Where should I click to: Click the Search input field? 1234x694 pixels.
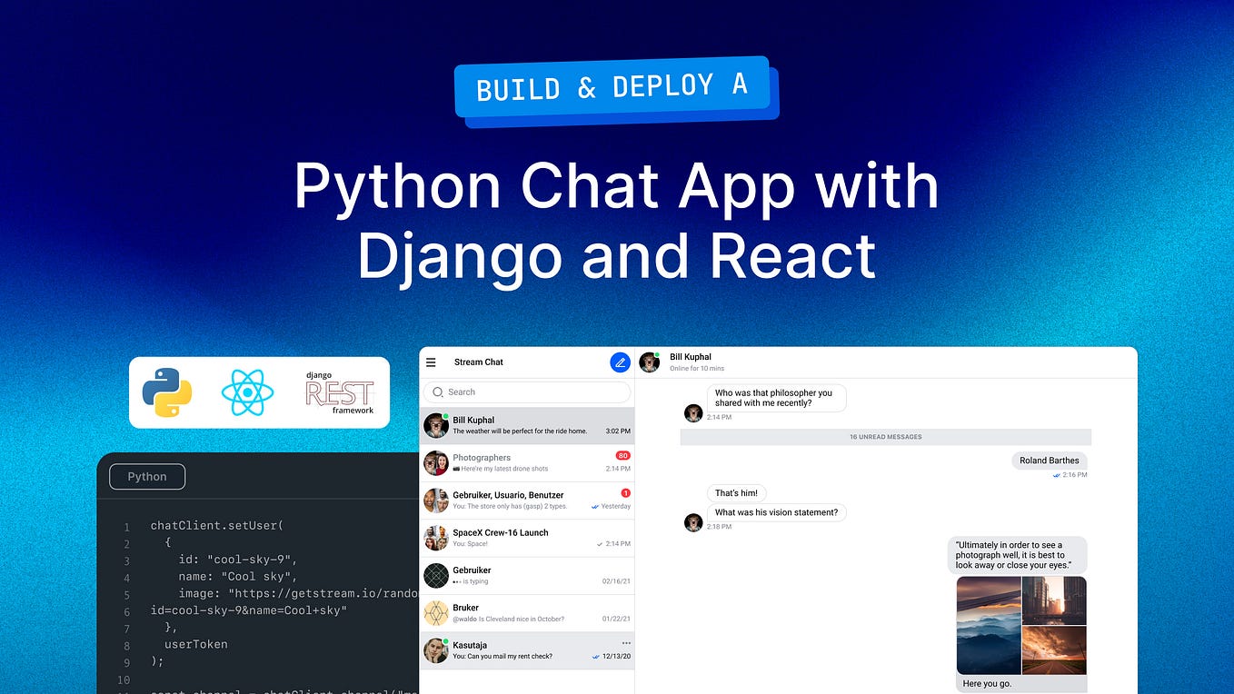click(527, 392)
